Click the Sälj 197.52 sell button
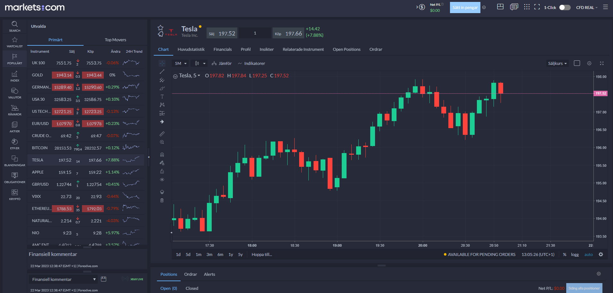This screenshot has width=613, height=293. 222,33
